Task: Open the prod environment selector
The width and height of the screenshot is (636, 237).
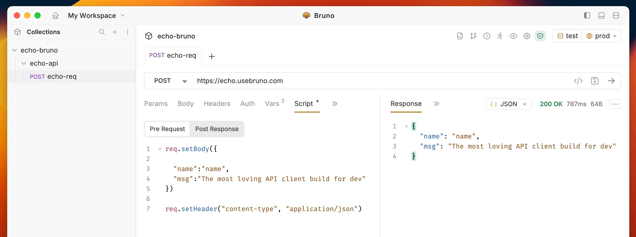Action: point(602,36)
